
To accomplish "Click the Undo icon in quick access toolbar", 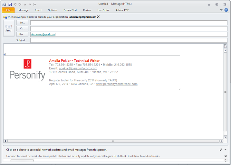I will coord(15,5).
